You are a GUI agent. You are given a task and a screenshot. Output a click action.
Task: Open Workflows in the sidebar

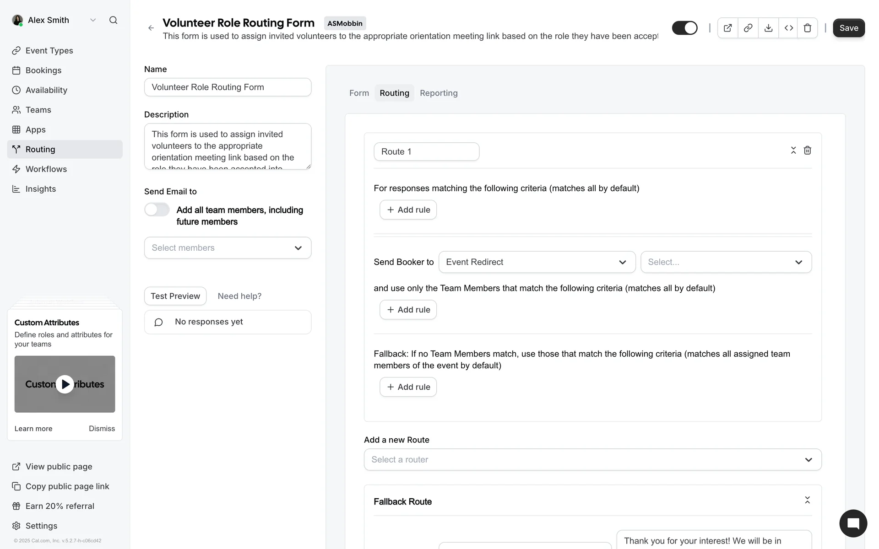point(46,169)
